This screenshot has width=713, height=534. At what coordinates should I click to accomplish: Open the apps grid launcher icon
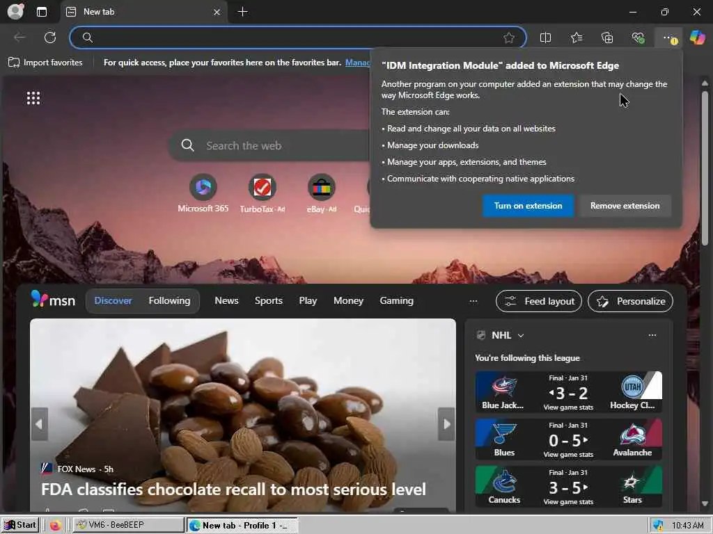(33, 97)
